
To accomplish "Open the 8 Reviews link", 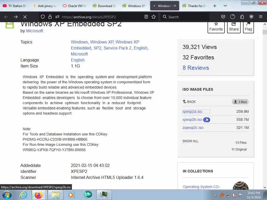I will [196, 68].
